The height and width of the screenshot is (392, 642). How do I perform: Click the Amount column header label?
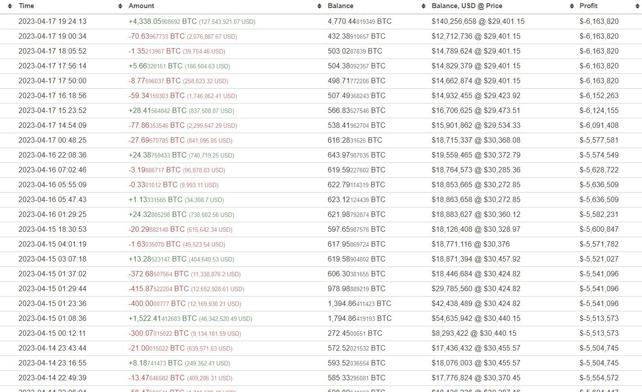[141, 6]
